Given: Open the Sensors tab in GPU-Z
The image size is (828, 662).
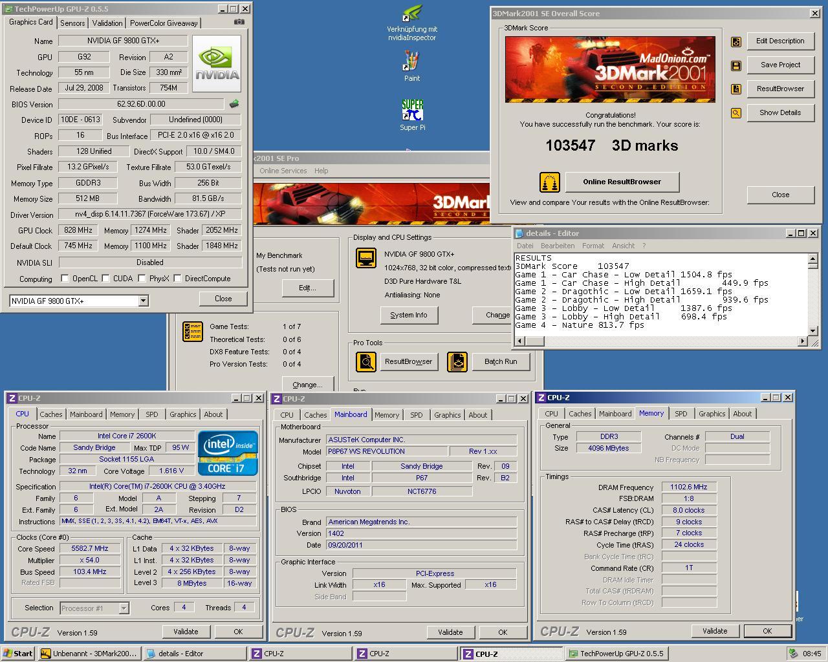Looking at the screenshot, I should [72, 23].
